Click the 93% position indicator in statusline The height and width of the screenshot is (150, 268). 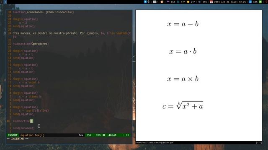(x=98, y=135)
